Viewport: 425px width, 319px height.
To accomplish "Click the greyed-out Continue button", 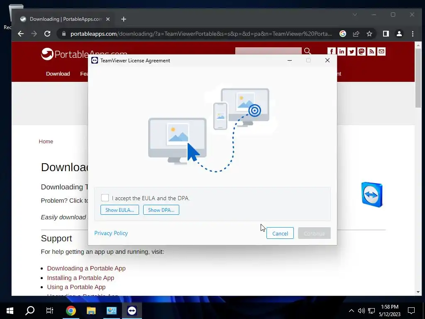I will coord(314,233).
